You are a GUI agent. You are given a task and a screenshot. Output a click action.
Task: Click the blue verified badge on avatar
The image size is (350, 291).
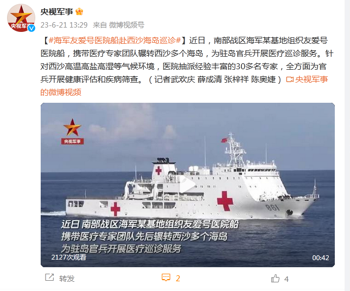coord(31,28)
